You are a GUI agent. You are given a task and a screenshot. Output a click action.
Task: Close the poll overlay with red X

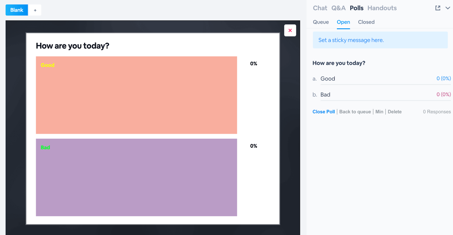point(290,30)
